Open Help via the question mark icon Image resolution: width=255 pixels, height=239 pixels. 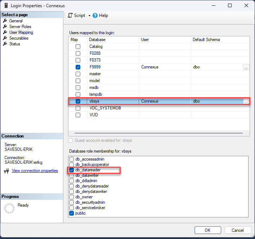[95, 15]
